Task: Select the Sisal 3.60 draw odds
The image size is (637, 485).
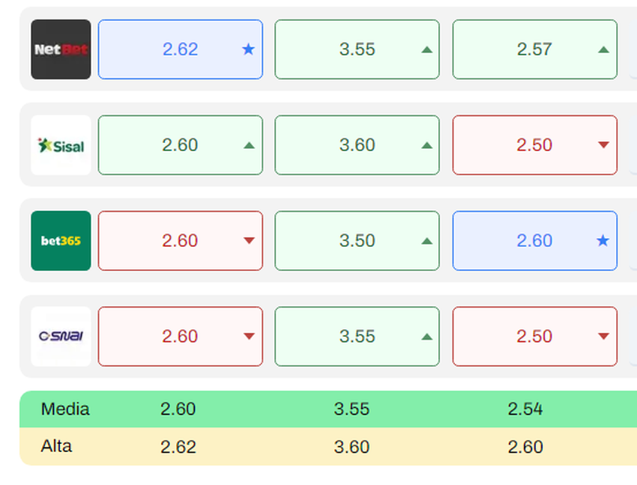Action: (357, 145)
